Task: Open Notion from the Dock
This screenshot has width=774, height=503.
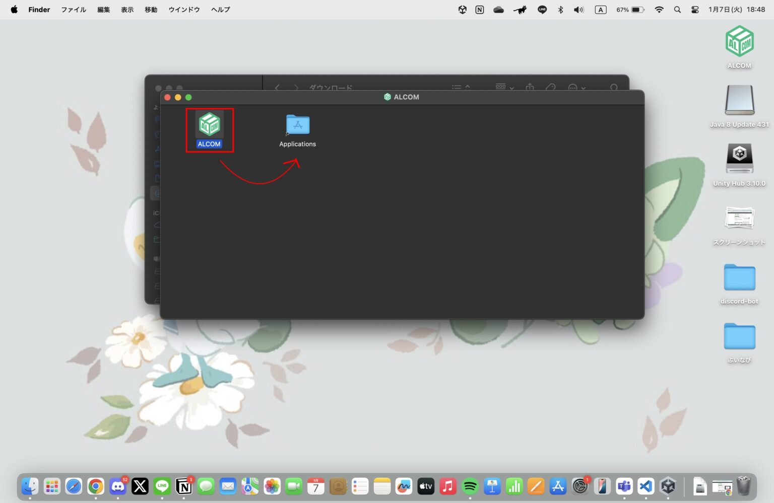Action: 184,486
